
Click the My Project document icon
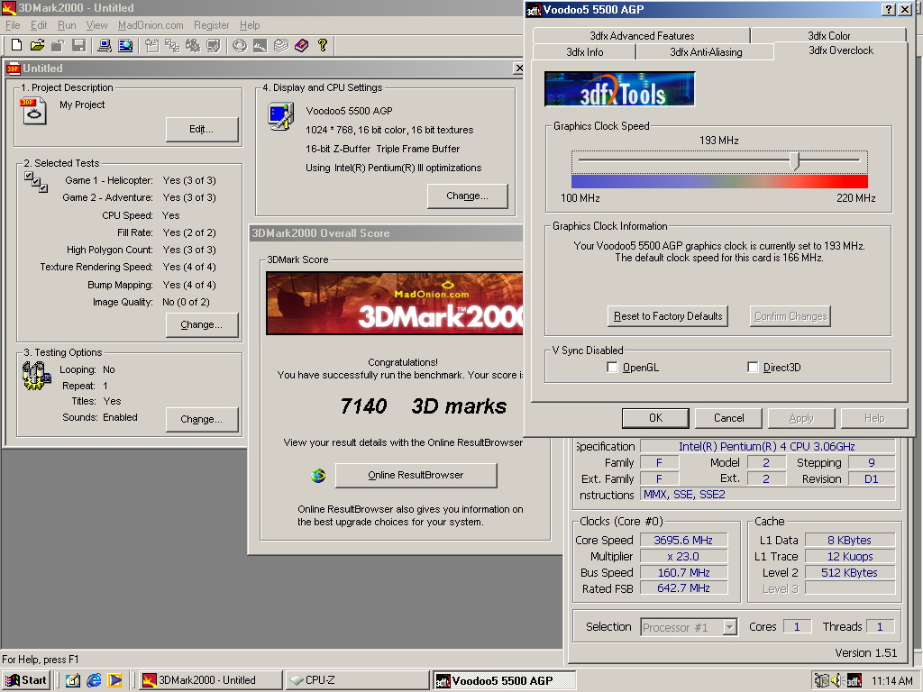[33, 111]
